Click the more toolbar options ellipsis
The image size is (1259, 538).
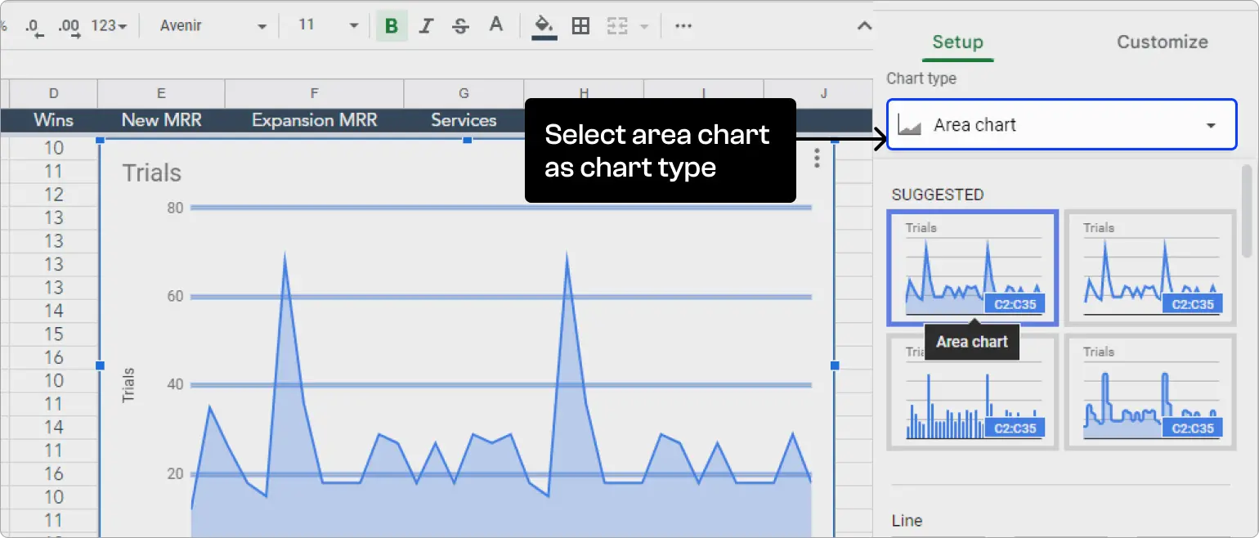coord(683,25)
